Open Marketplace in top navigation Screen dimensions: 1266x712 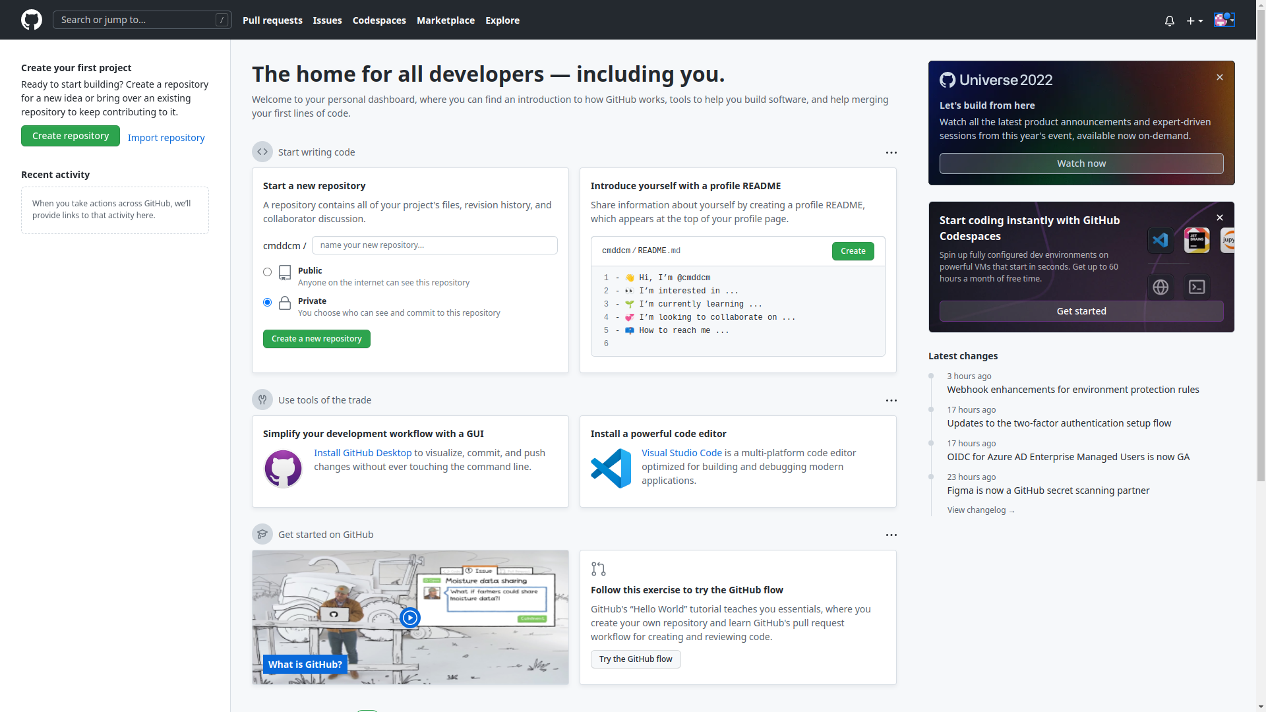446,20
